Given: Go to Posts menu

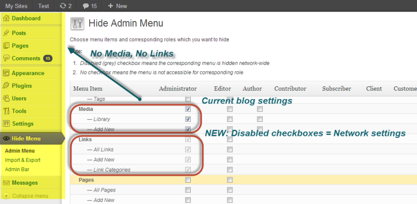Looking at the screenshot, I should click(x=19, y=33).
